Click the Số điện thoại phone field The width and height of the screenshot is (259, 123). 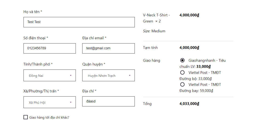point(50,48)
